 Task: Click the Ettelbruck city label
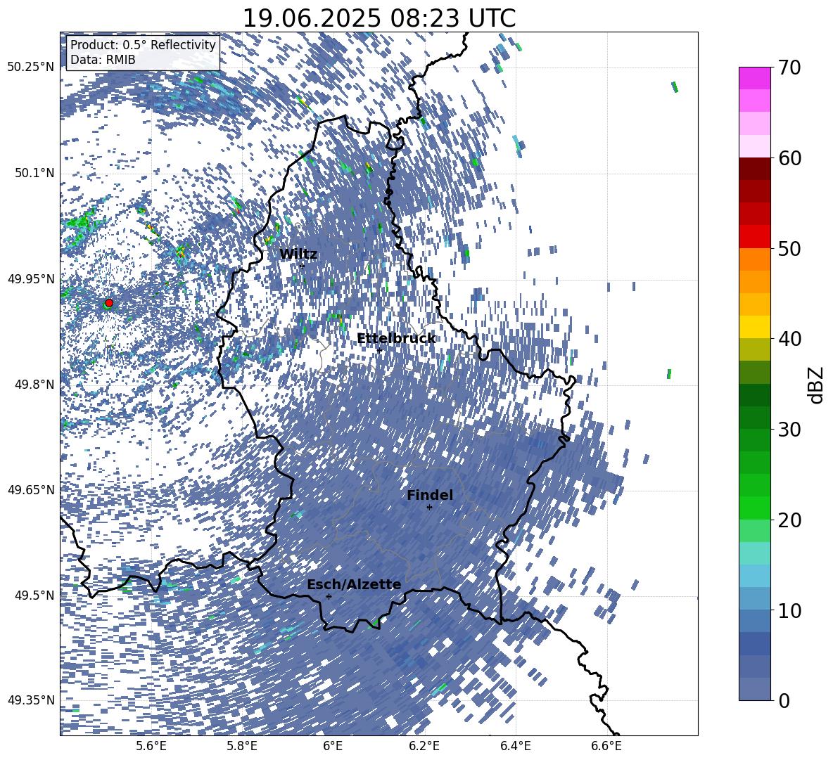[396, 339]
